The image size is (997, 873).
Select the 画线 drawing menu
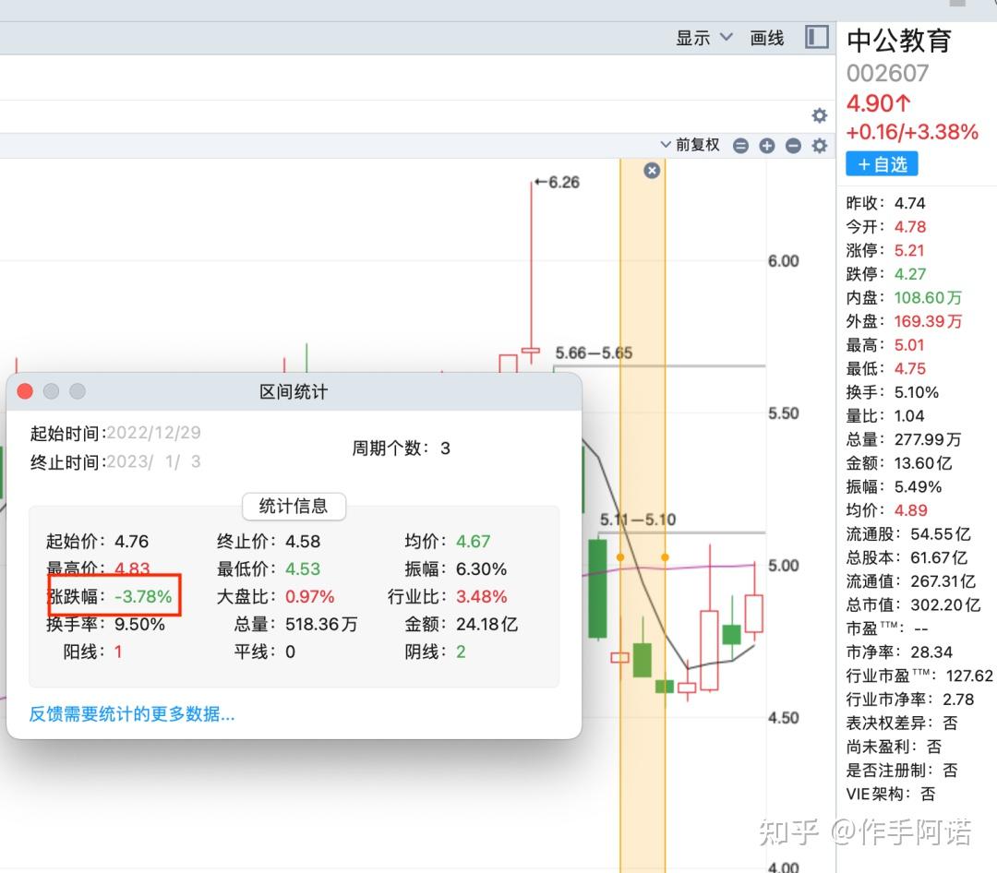767,38
